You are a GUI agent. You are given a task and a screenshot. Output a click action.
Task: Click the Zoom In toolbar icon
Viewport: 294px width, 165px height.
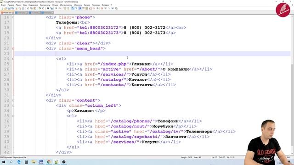pyautogui.click(x=57, y=8)
